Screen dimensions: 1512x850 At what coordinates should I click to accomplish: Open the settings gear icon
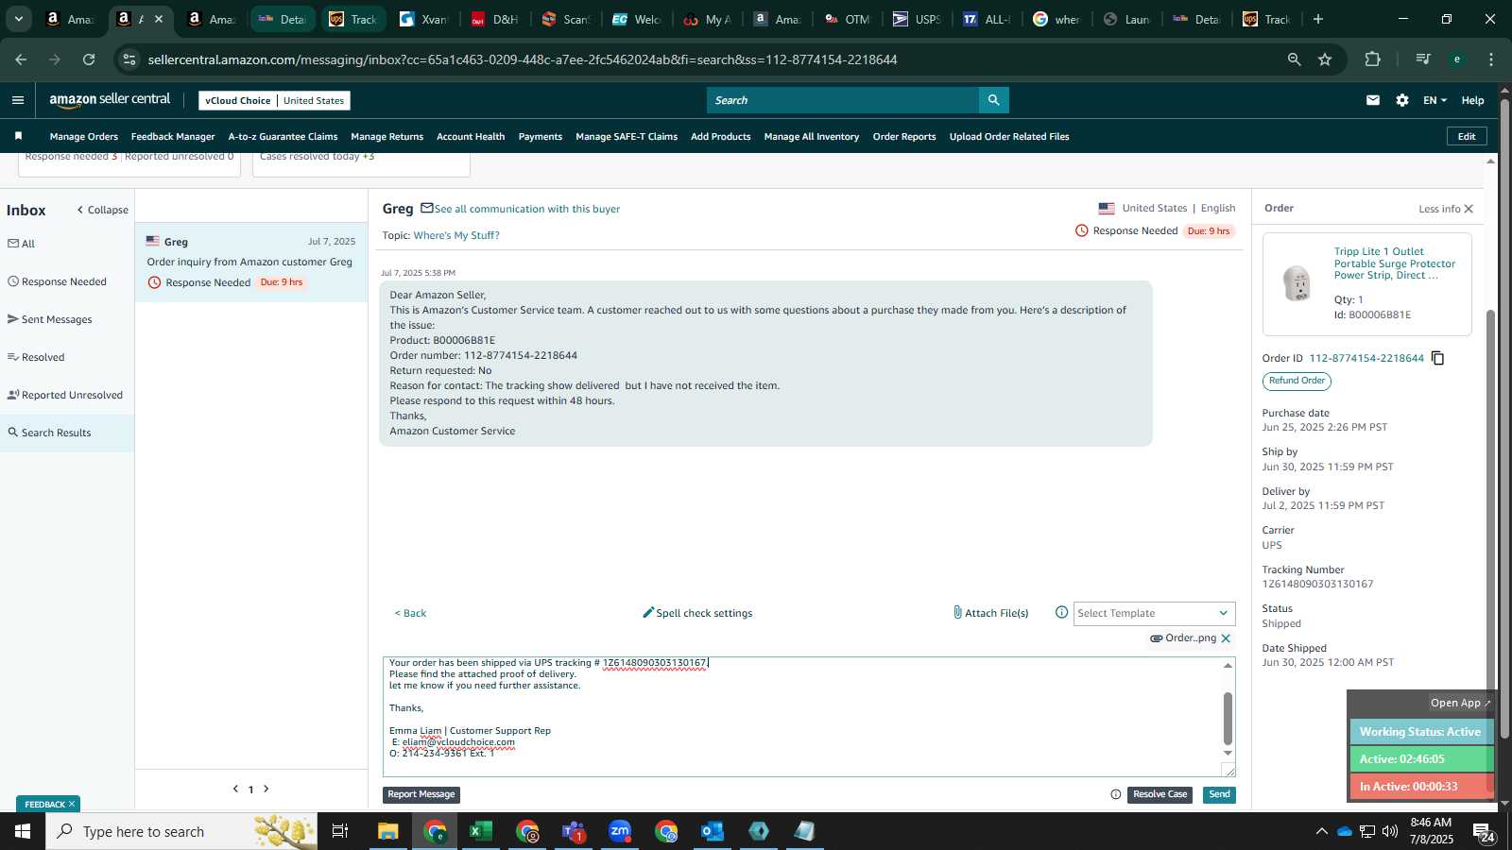tap(1402, 100)
